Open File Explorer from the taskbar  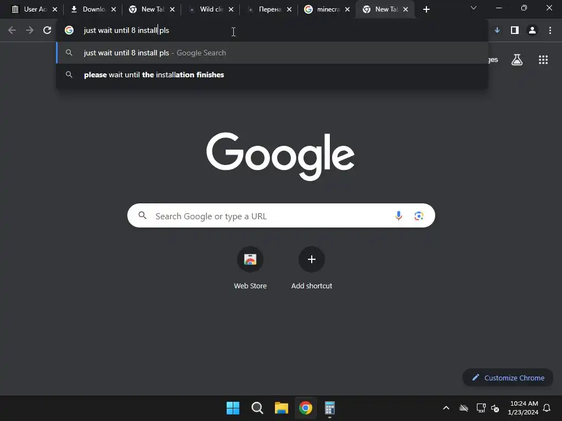pyautogui.click(x=282, y=408)
